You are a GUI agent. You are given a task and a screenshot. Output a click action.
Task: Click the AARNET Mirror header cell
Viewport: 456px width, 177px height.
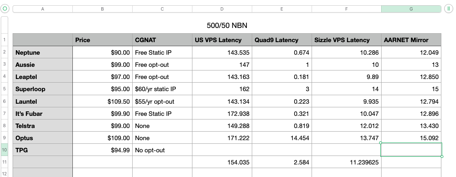point(411,40)
